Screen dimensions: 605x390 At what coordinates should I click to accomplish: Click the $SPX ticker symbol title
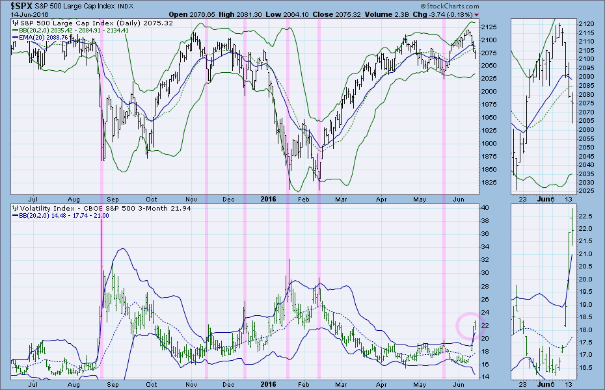(x=18, y=5)
